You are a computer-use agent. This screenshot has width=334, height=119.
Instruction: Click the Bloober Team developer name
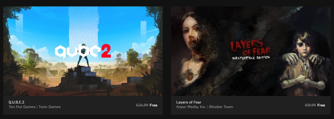pos(221,107)
